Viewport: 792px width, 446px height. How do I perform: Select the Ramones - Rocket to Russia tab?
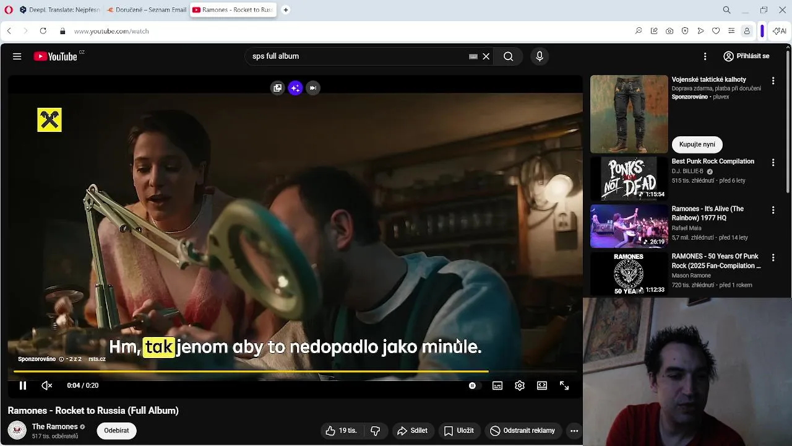tap(233, 10)
